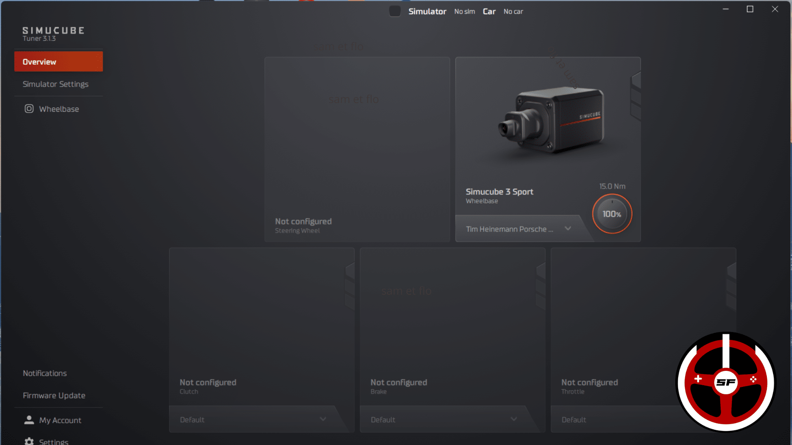Click the Simucube 3 Sport title
The image size is (792, 445).
500,192
